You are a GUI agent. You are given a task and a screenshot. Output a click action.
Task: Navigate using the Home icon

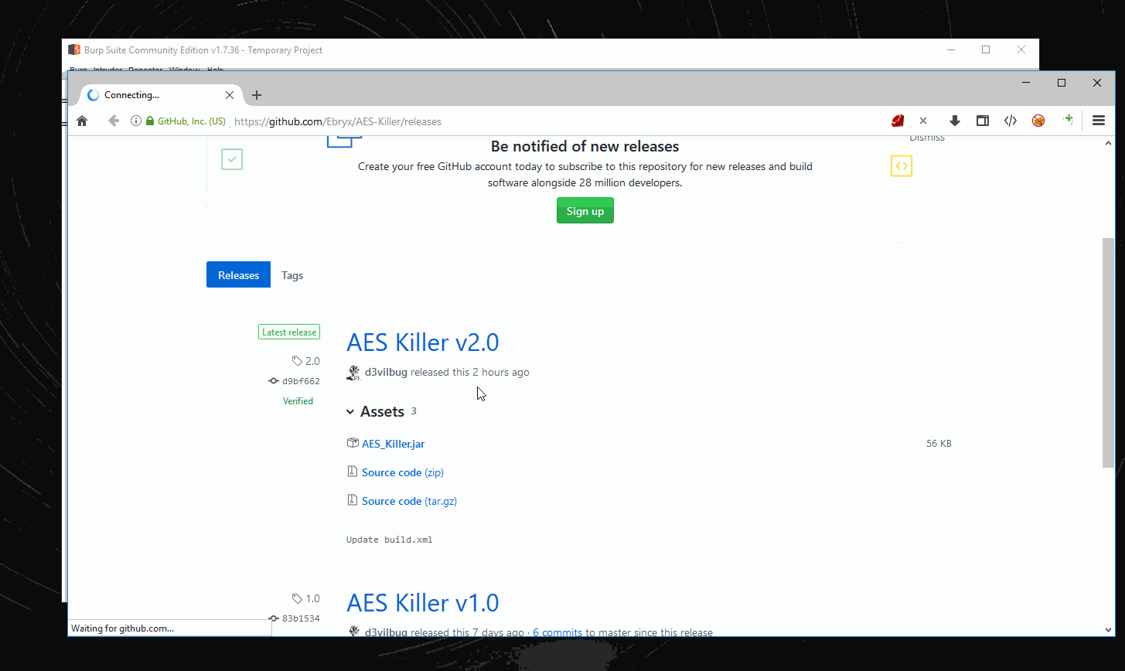click(x=82, y=121)
